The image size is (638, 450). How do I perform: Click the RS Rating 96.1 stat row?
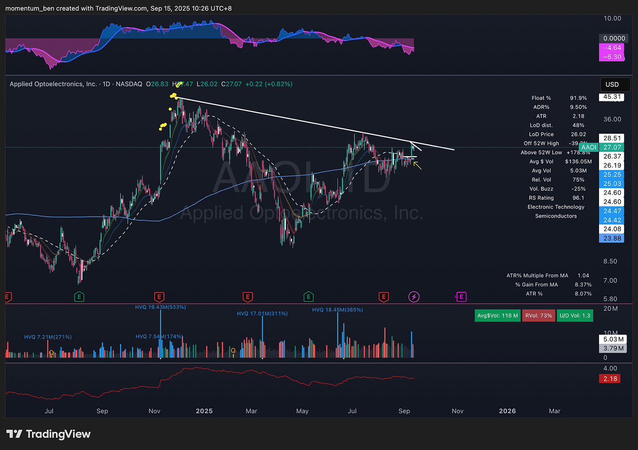[556, 198]
